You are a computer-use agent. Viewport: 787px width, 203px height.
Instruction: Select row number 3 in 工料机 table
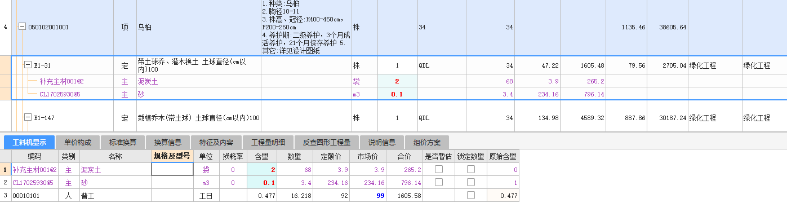[x=6, y=196]
